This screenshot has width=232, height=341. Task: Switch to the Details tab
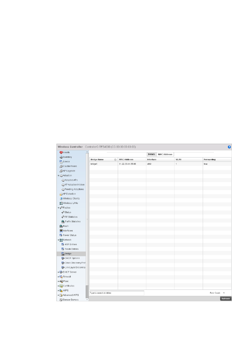pyautogui.click(x=152, y=154)
